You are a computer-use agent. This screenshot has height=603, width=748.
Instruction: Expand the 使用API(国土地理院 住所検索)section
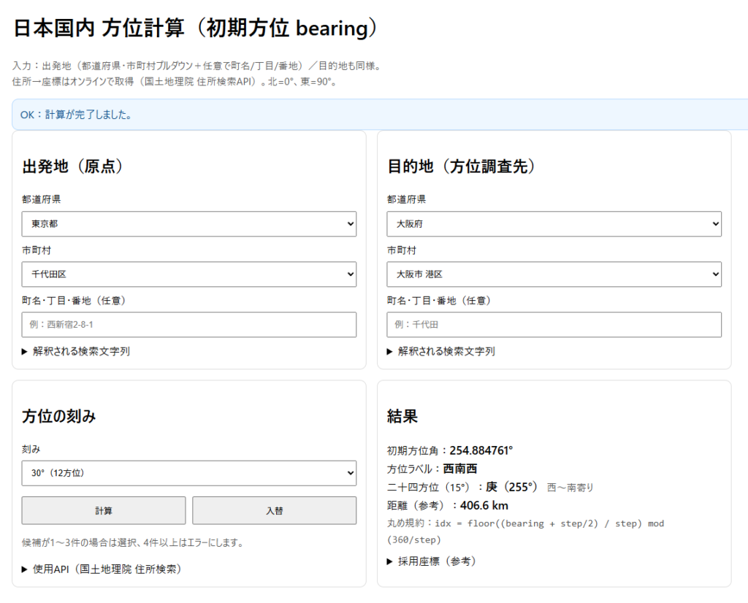(106, 569)
